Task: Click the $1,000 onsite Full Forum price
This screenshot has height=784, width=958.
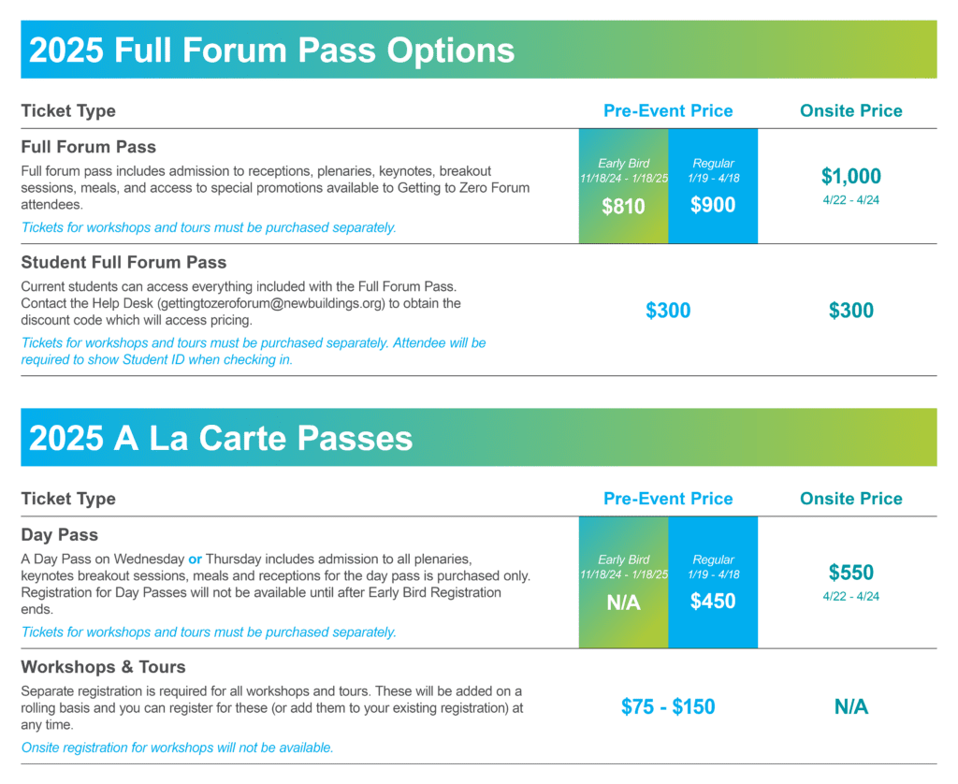Action: coord(850,176)
